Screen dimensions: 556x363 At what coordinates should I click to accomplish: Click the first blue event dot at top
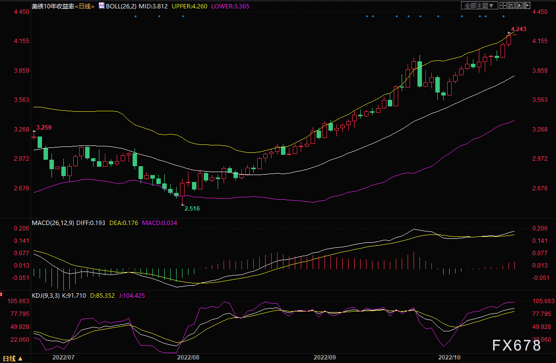click(x=135, y=16)
